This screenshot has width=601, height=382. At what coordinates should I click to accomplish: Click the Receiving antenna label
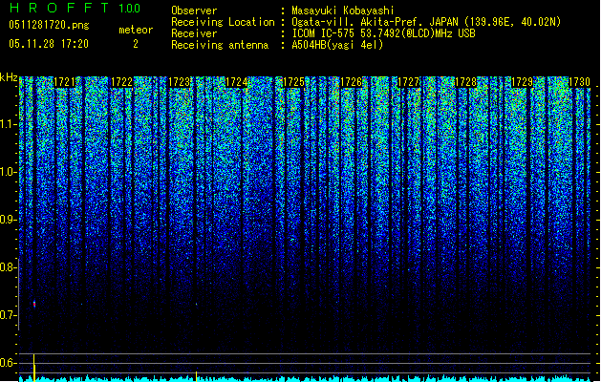coord(220,45)
